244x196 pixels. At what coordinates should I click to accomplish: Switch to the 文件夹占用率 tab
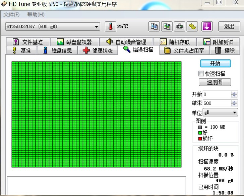(184, 50)
